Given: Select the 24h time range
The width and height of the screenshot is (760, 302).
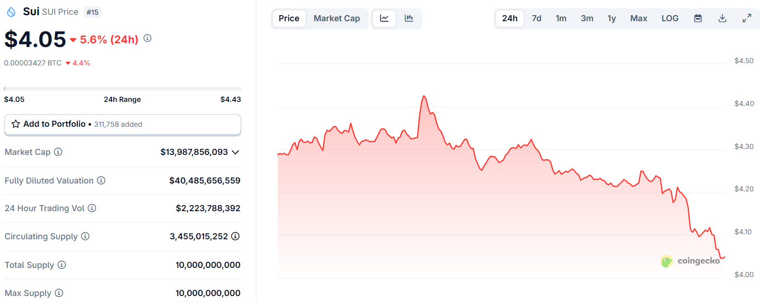Looking at the screenshot, I should (510, 18).
